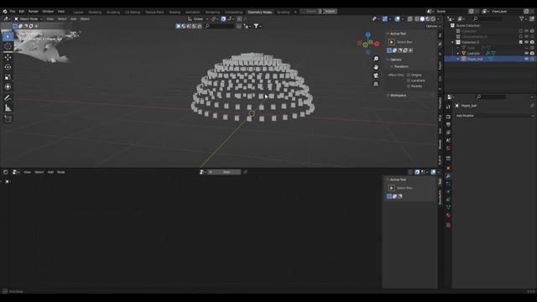Open the Add Modifier dropdown
Image resolution: width=537 pixels, height=302 pixels.
[494, 116]
